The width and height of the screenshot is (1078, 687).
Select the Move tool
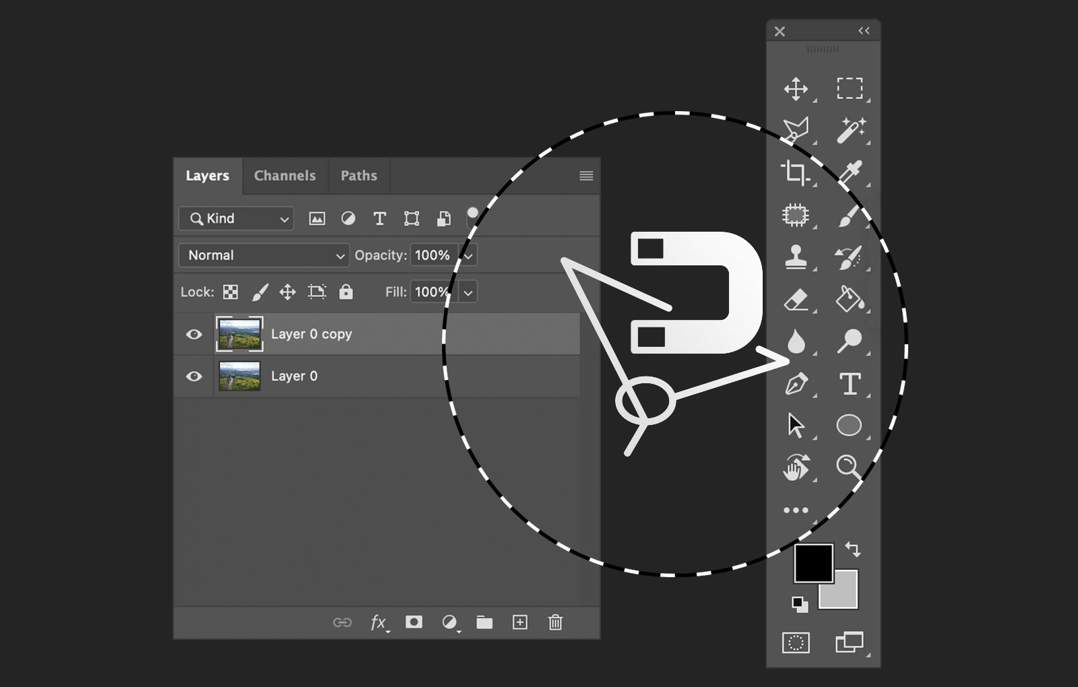(796, 89)
